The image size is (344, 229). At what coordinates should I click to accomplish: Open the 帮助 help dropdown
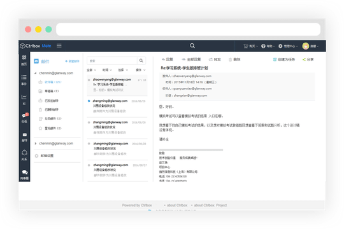[271, 46]
